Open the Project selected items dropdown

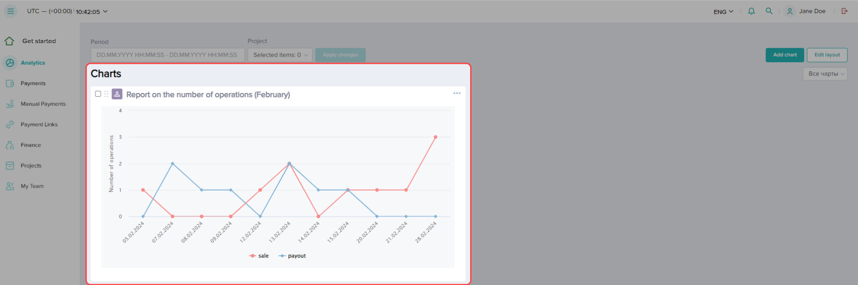coord(279,55)
